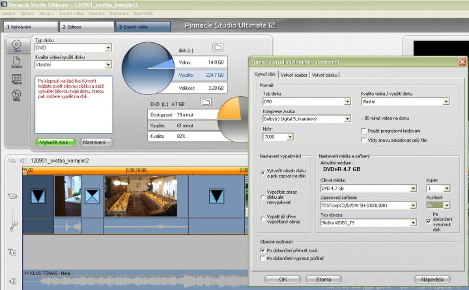Click the audio speaker icon beside project name
The height and width of the screenshot is (290, 469).
pyautogui.click(x=23, y=161)
